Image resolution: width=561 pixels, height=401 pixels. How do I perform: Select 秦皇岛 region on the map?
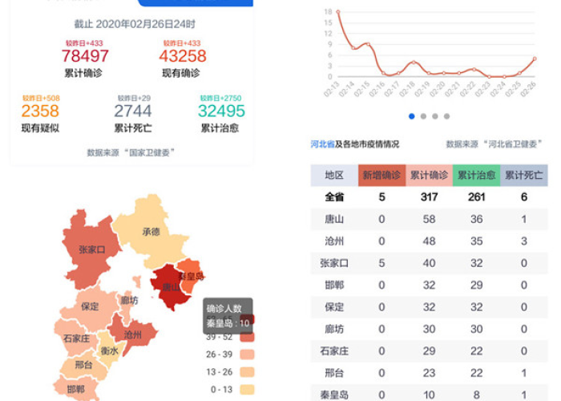(x=192, y=276)
